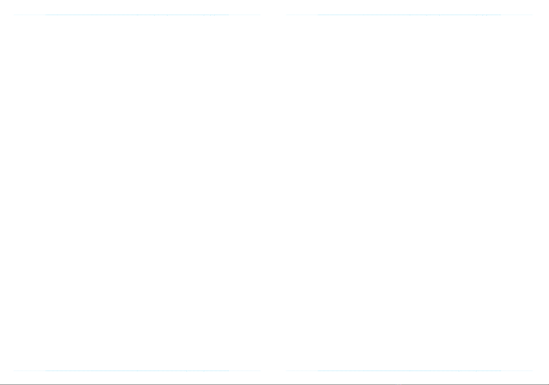The height and width of the screenshot is (385, 549).
Task: Click the header margin above the left page's top line
Action: (137, 7)
